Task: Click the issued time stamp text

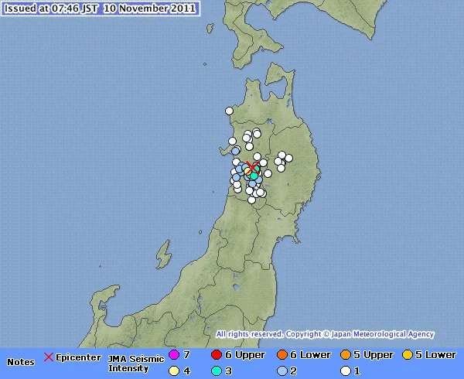Action: click(x=100, y=9)
